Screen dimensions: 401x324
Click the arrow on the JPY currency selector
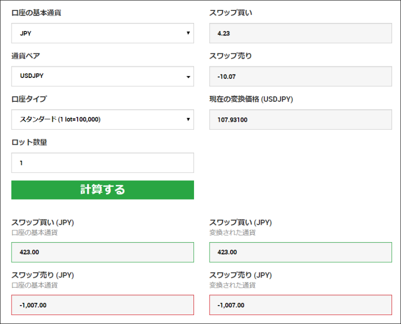tap(188, 33)
